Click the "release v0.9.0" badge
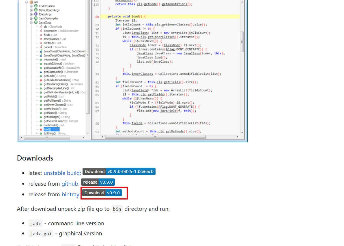The image size is (344, 246). click(98, 182)
